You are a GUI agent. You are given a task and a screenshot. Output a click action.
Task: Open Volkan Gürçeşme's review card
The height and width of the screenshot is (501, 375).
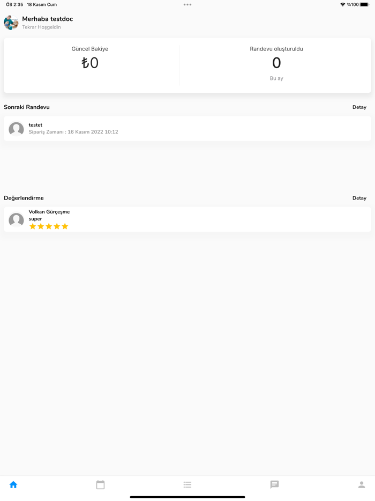coord(187,219)
